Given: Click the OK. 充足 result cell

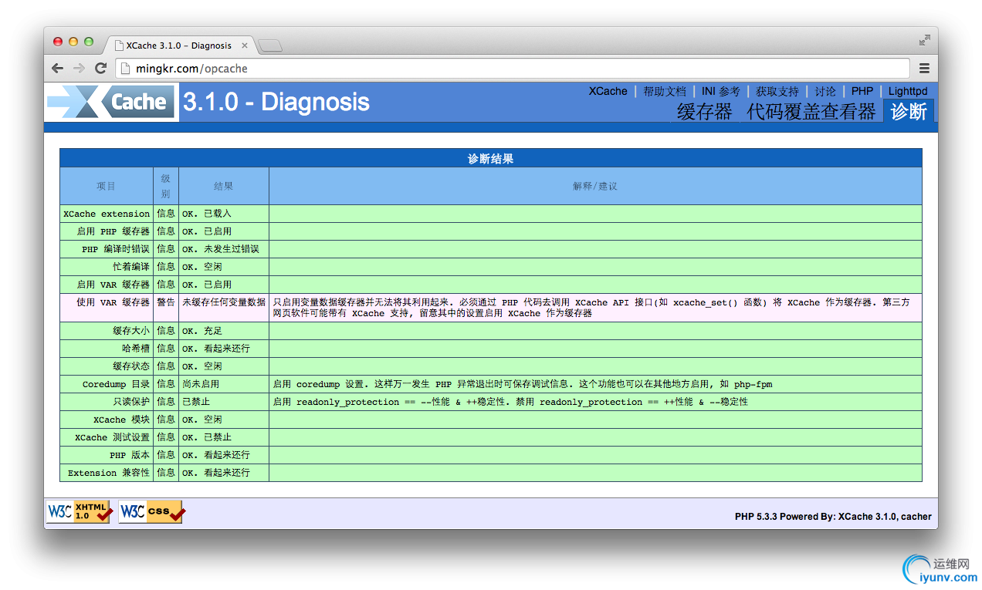Looking at the screenshot, I should point(224,331).
